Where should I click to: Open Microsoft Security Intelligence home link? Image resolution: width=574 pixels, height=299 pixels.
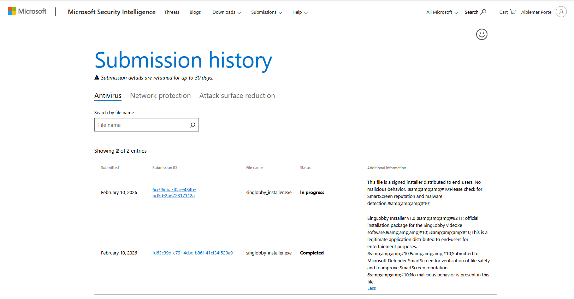tap(112, 12)
